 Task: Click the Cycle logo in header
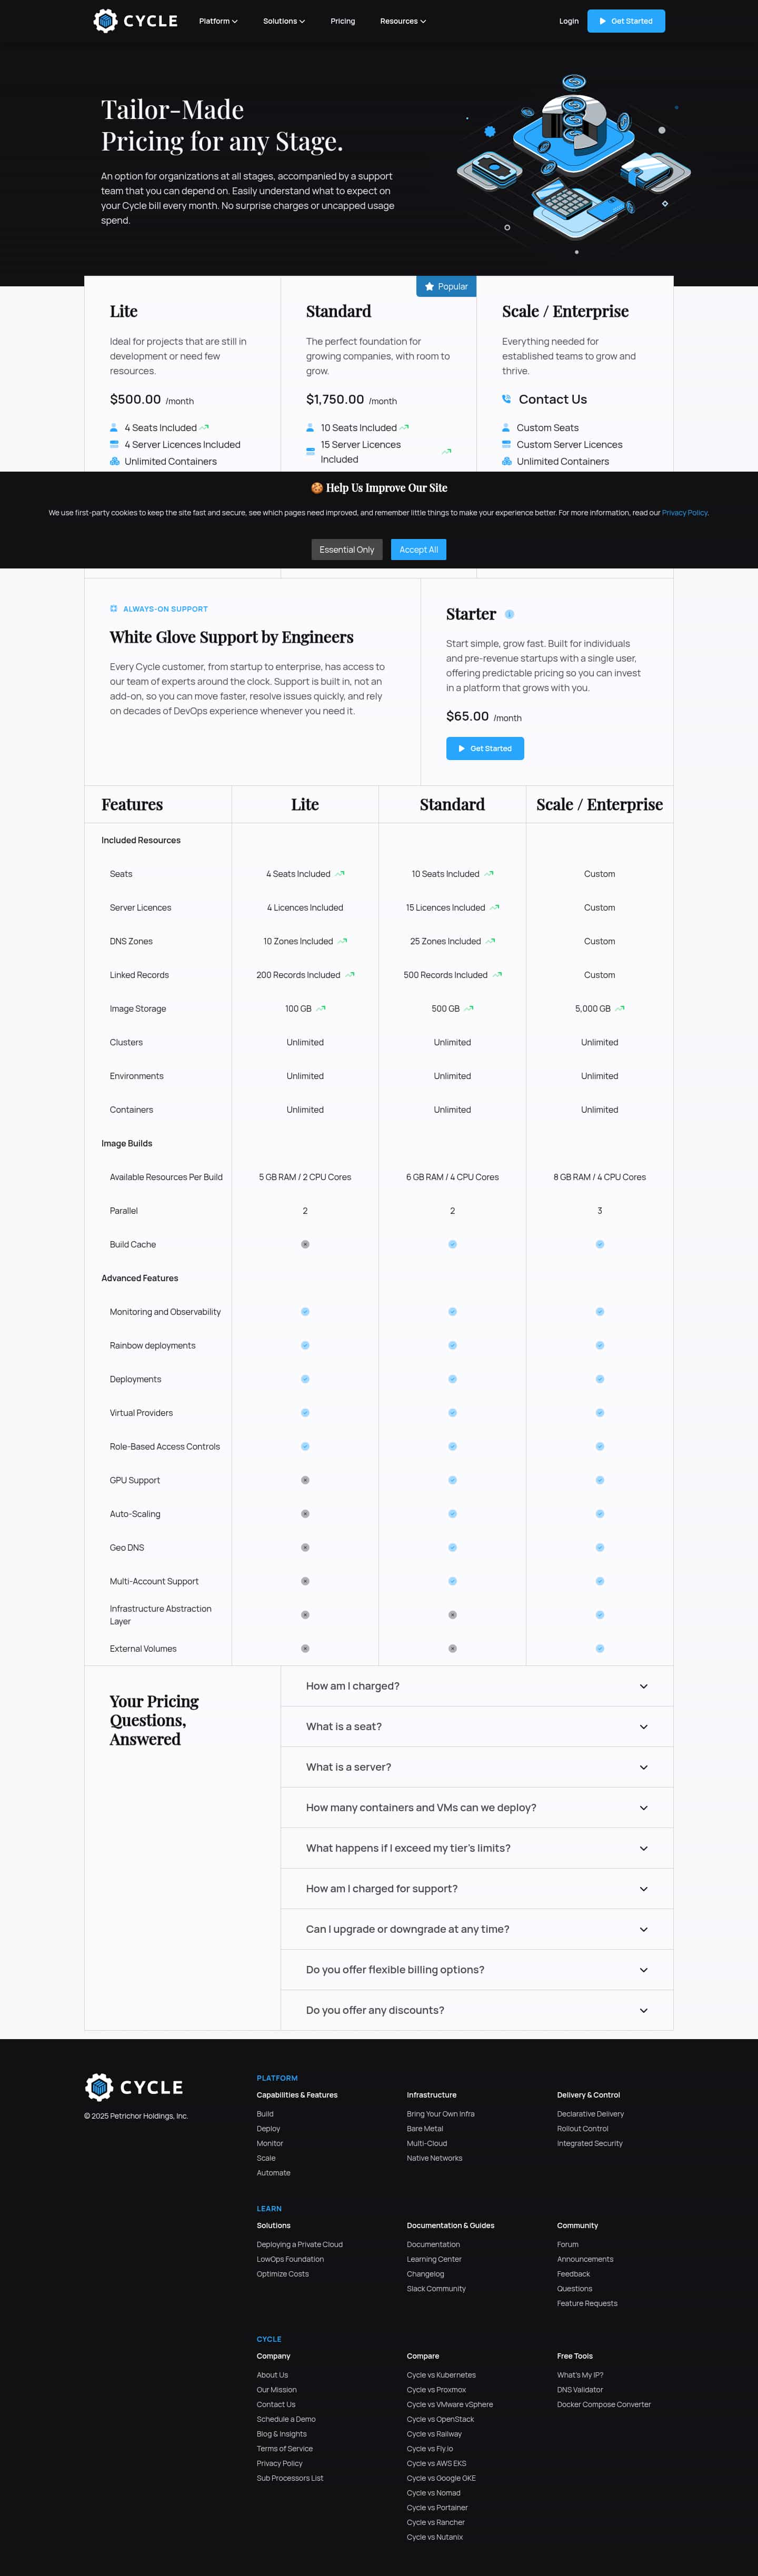coord(135,21)
